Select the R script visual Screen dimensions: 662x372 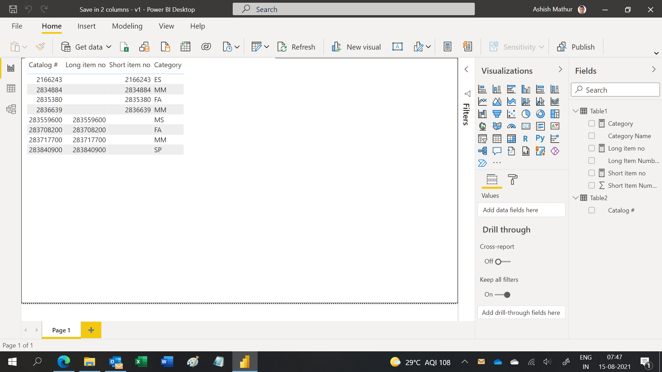(526, 139)
